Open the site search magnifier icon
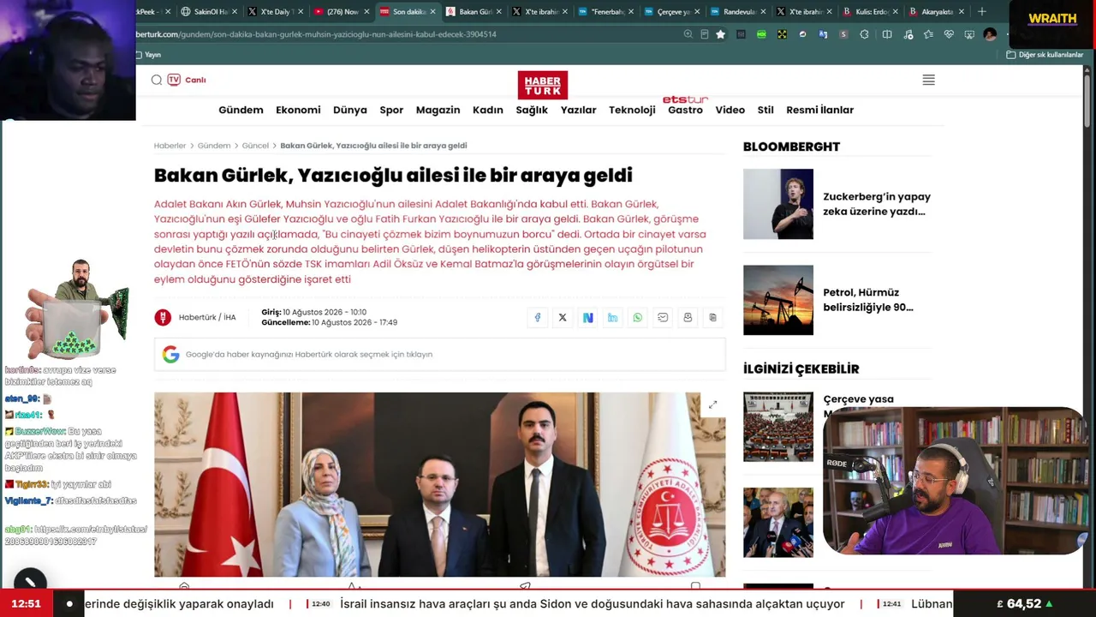1096x617 pixels. click(157, 80)
